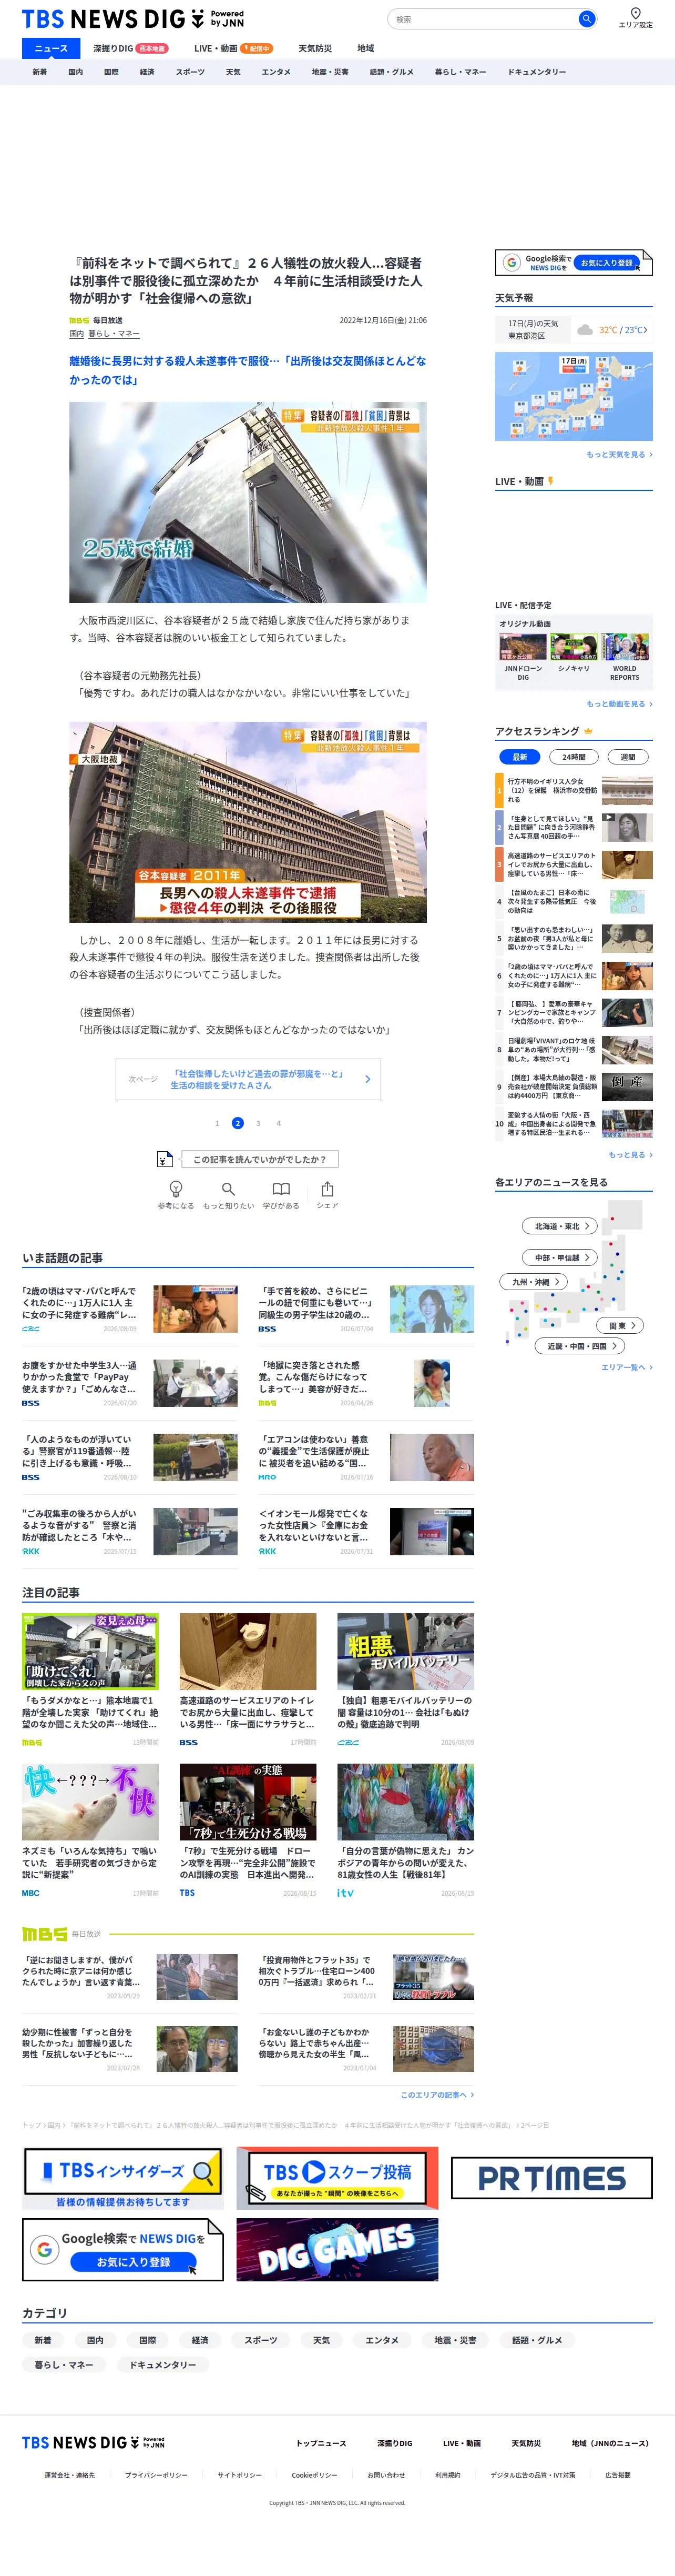
Task: Open the エリア設定 location pin icon
Action: [x=635, y=13]
